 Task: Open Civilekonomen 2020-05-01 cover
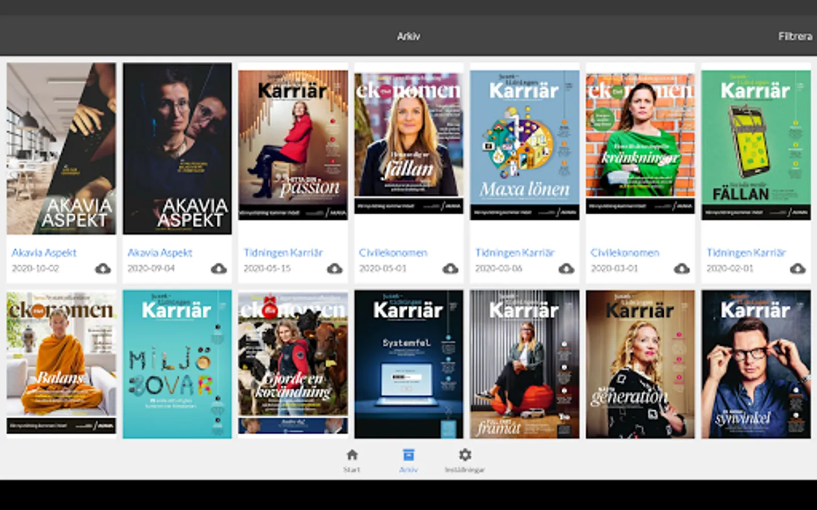[x=408, y=142]
